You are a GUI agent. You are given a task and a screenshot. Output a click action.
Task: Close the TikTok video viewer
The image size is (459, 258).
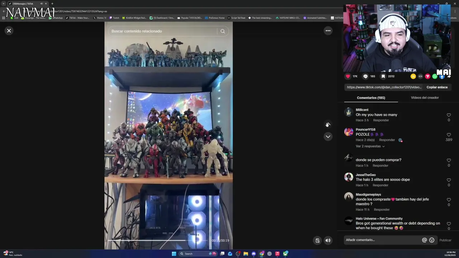tap(9, 31)
